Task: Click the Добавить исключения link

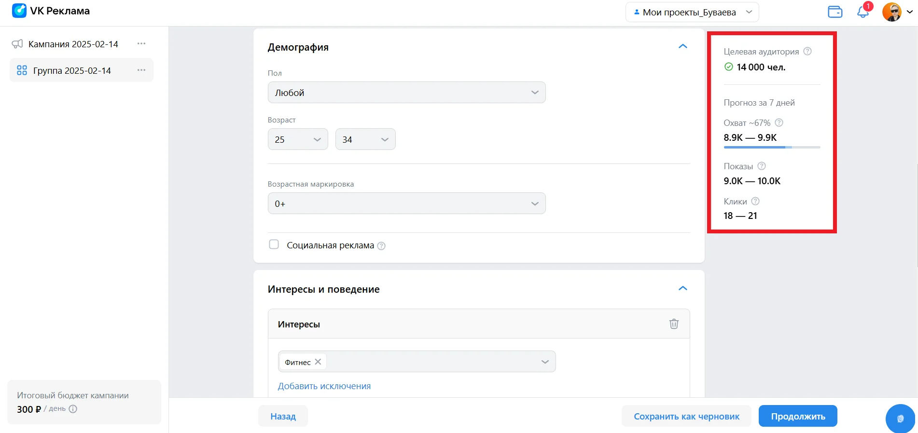Action: click(x=324, y=386)
